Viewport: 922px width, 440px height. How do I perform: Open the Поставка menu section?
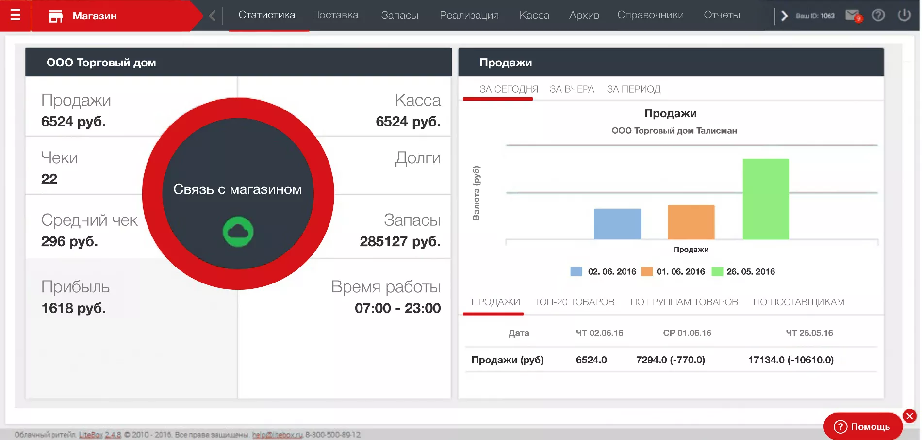point(335,15)
